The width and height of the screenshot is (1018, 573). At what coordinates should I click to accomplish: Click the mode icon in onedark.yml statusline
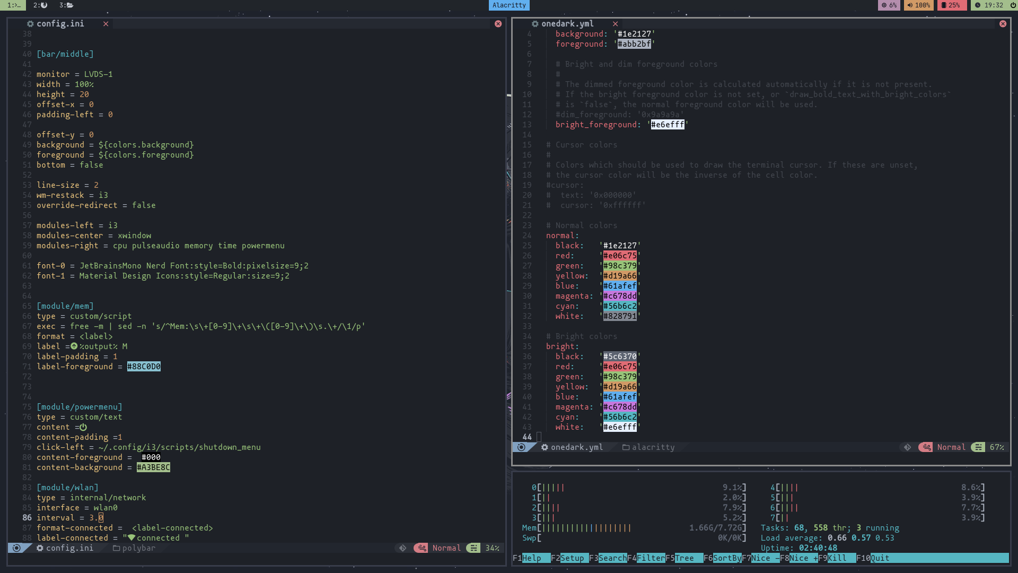(521, 447)
